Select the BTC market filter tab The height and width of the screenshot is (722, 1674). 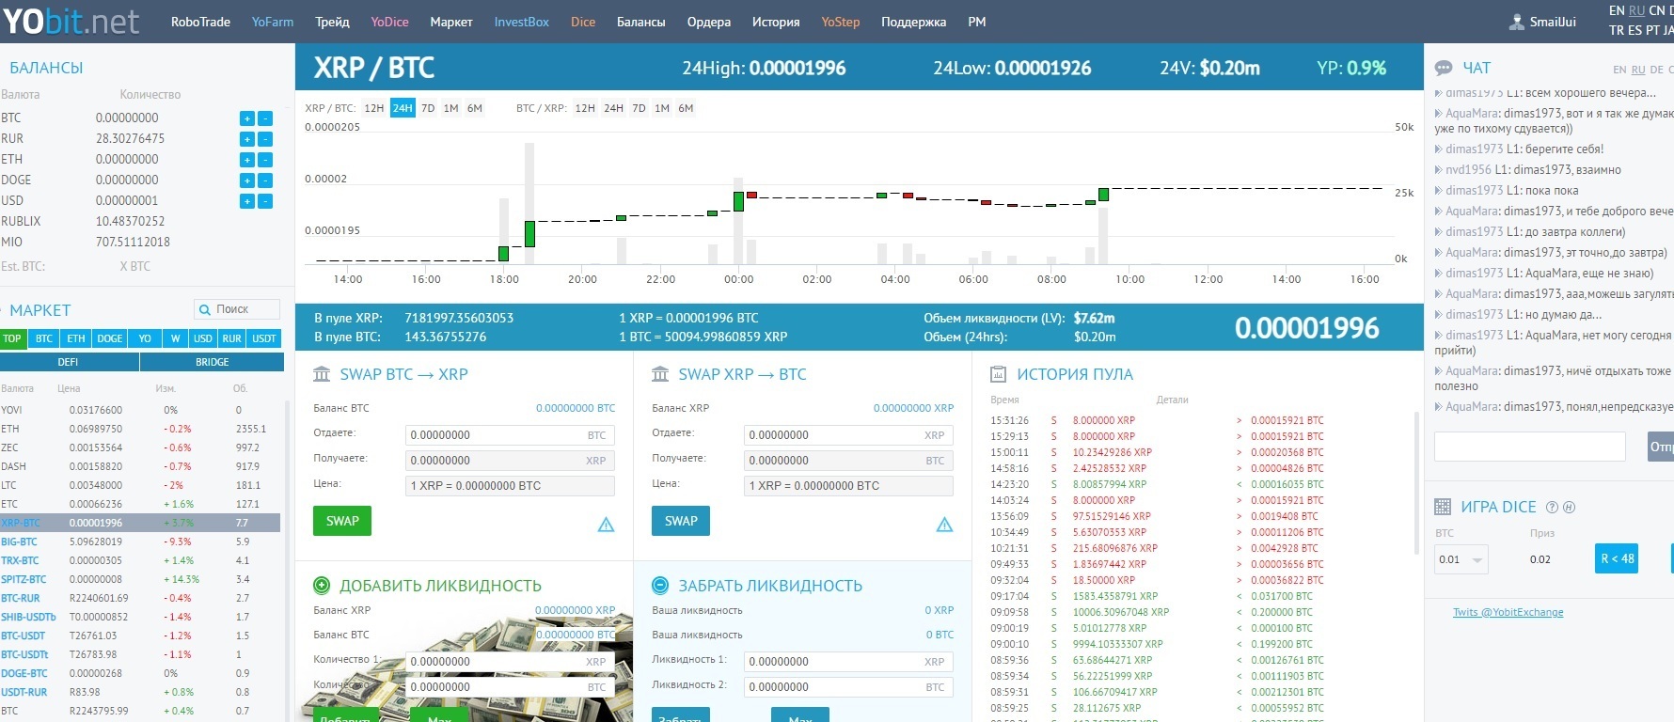[x=44, y=338]
